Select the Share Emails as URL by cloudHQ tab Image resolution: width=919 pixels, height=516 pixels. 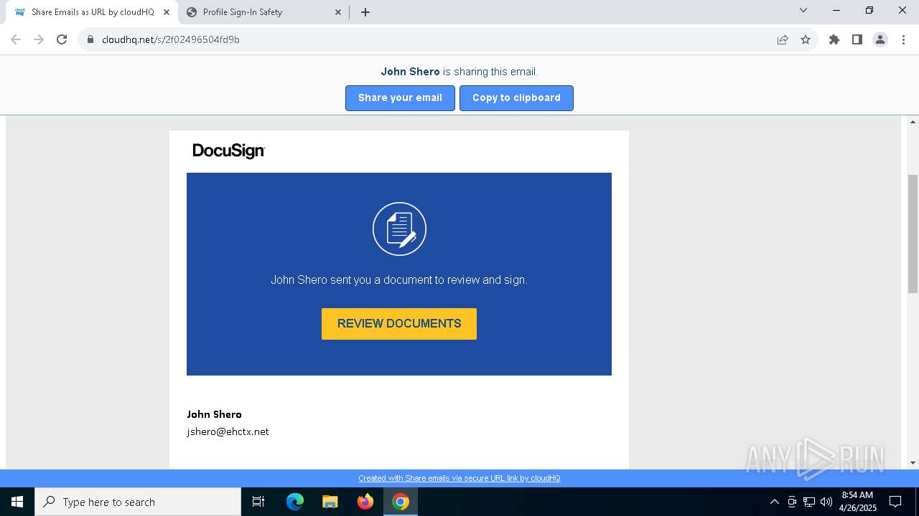[92, 12]
